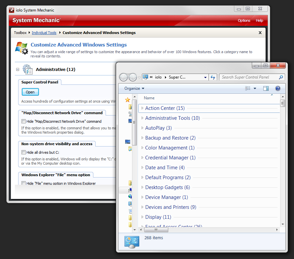Screen dimensions: 294x259
Task: Click the change view icon in toolbar
Action: (x=247, y=88)
